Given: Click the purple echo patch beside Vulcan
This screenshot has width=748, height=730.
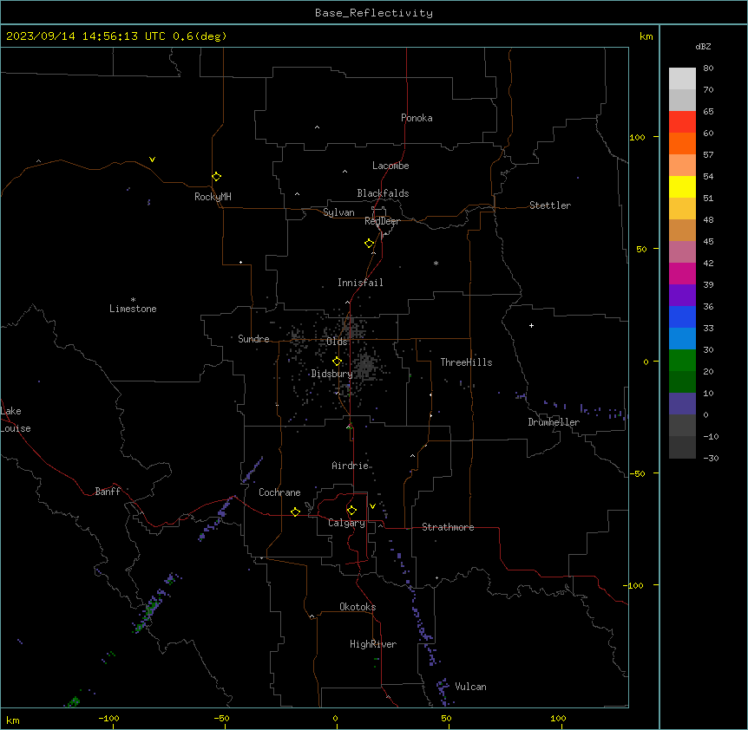Looking at the screenshot, I should click(x=443, y=691).
